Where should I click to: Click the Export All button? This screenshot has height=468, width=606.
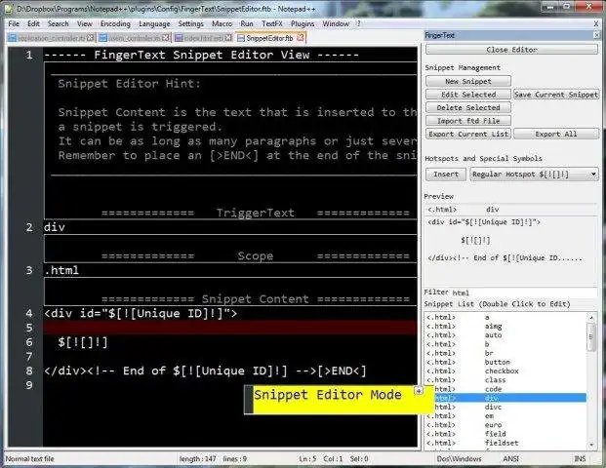click(x=556, y=134)
